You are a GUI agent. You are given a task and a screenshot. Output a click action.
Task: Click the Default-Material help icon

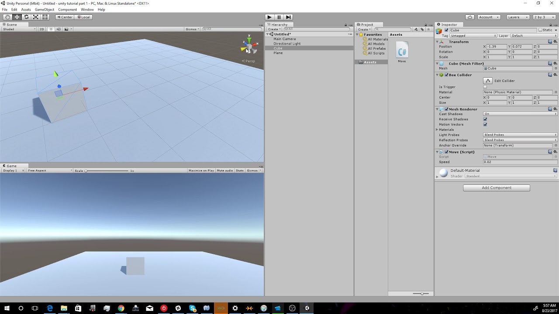click(x=555, y=171)
